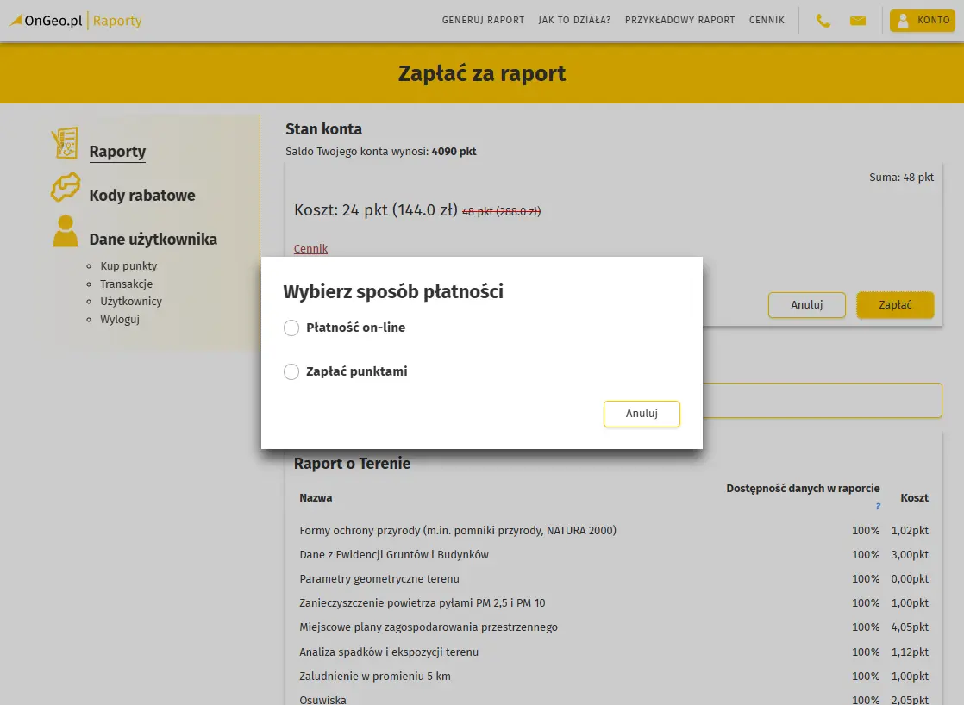Click the Dane użytkownika person icon
This screenshot has width=964, height=705.
65,232
